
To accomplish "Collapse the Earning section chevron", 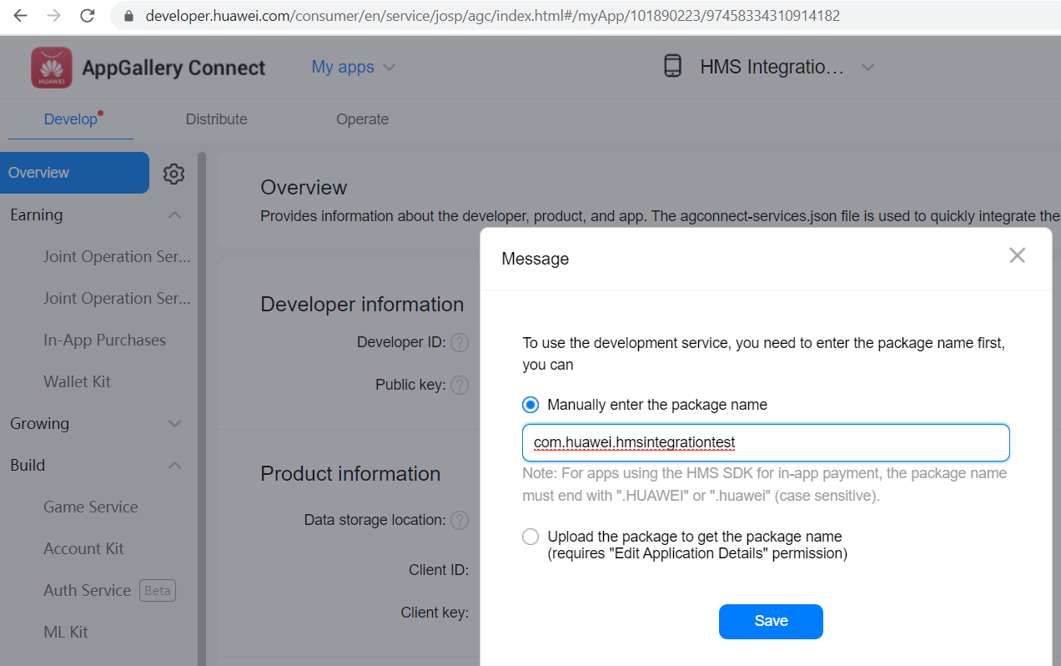I will 174,215.
